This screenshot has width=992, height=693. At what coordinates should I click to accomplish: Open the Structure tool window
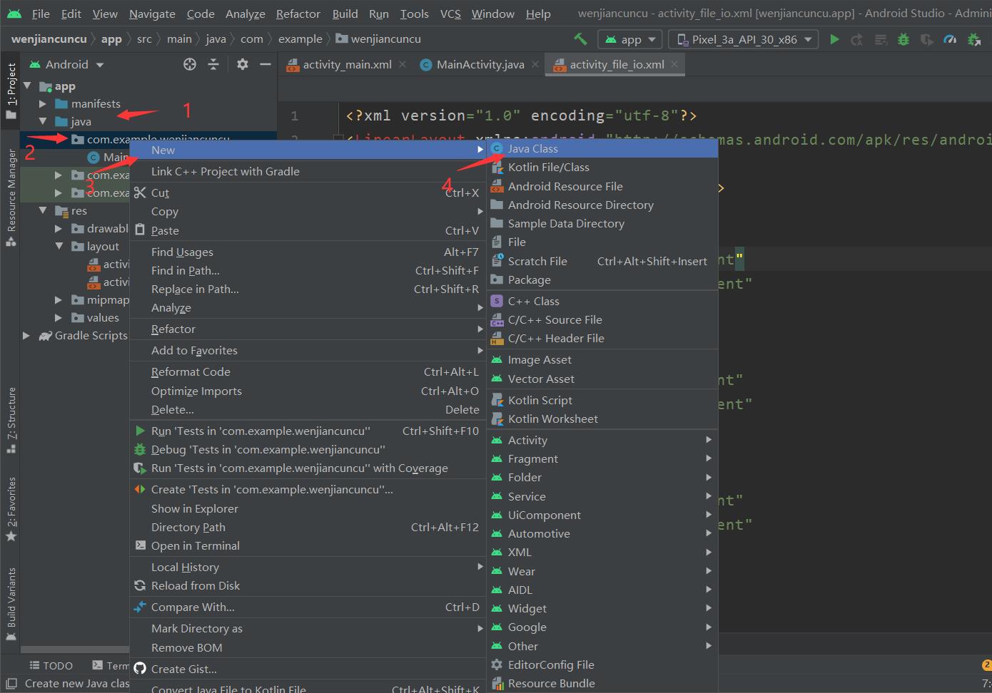[x=11, y=420]
